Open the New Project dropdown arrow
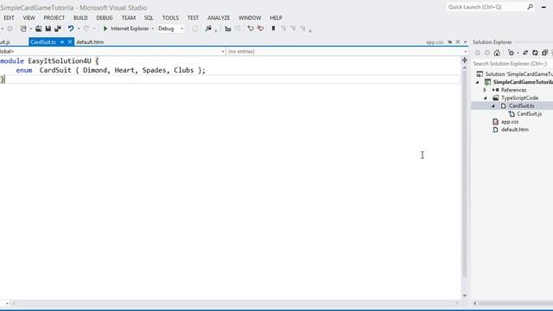 31,29
